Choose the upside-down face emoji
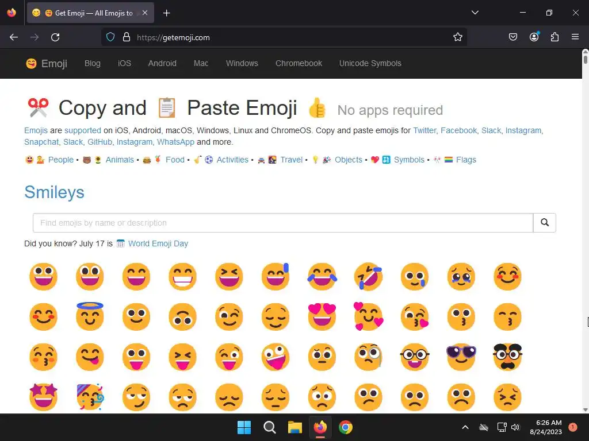This screenshot has height=441, width=589. tap(182, 317)
